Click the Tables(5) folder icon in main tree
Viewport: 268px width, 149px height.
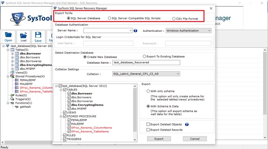12,50
